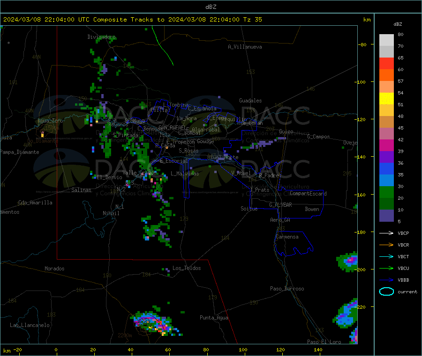Screen dimensions: 422x356
Task: Click the white VBCP arrow in legend
Action: [x=386, y=233]
